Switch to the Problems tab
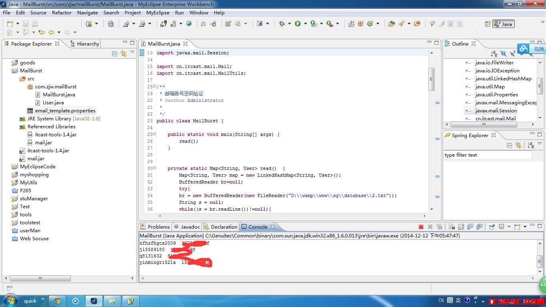 155,227
